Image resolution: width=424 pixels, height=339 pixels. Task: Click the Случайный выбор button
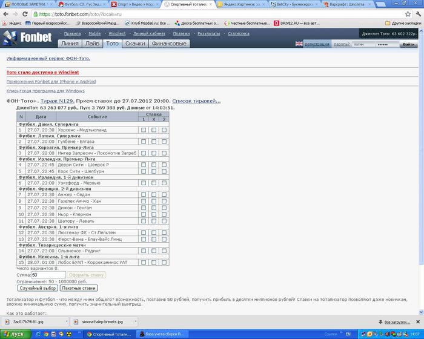coord(38,288)
